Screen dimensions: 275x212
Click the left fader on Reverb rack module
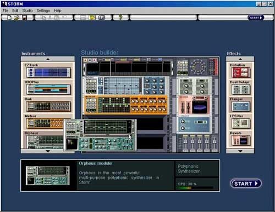(x=183, y=107)
